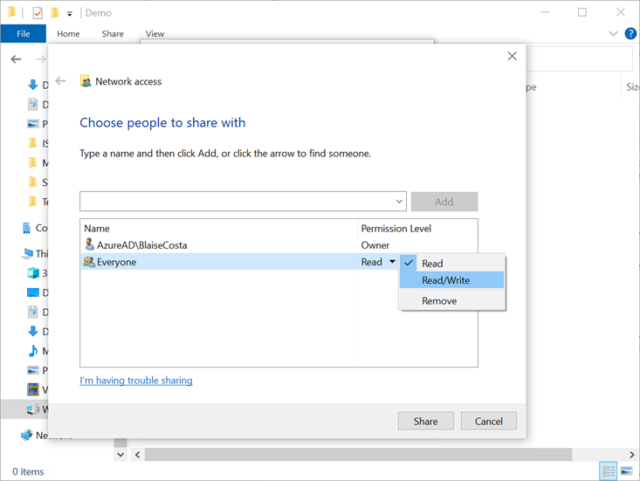Click the Videos film icon in sidebar

33,389
